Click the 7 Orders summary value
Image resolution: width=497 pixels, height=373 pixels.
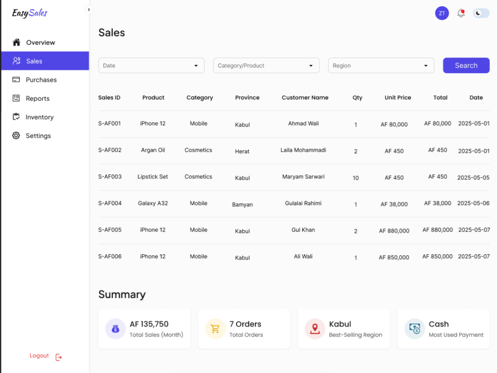coord(246,324)
